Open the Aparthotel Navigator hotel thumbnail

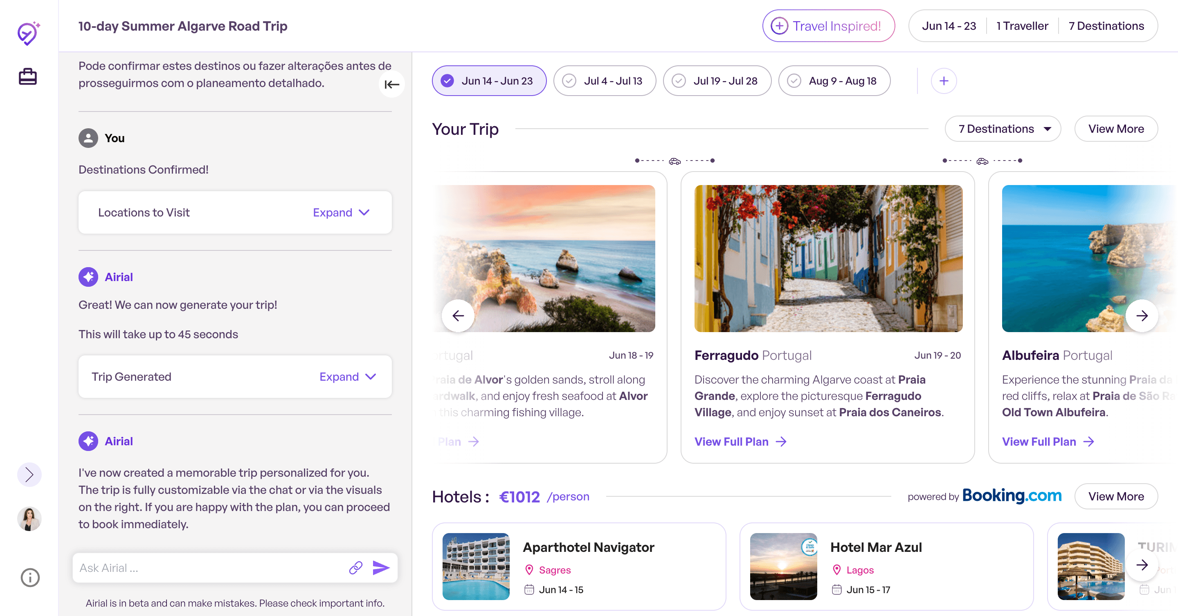tap(476, 566)
